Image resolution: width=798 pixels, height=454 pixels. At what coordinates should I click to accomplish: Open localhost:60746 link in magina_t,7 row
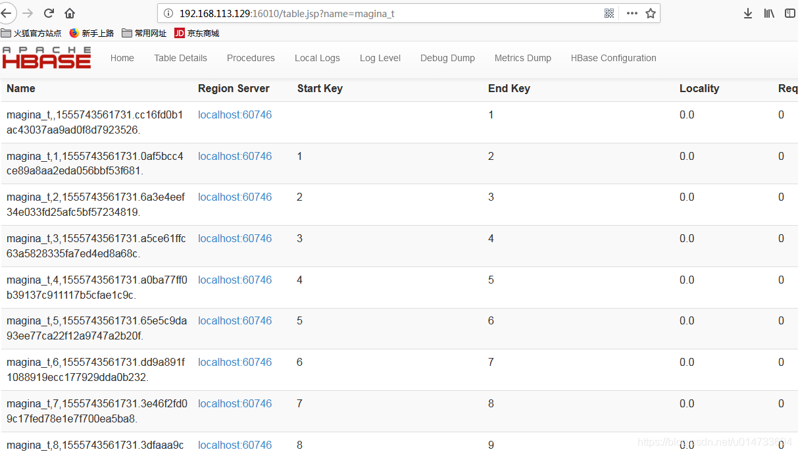coord(235,403)
